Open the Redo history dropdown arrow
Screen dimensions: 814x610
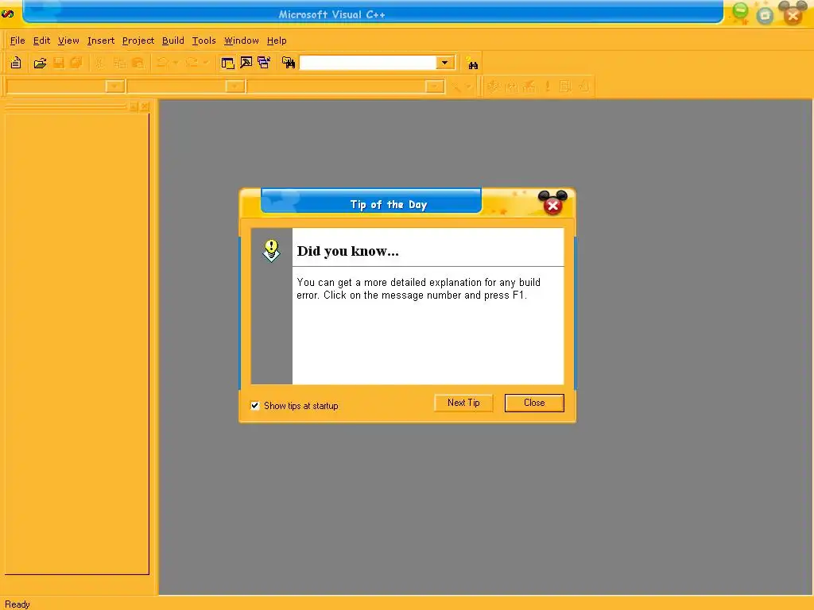pos(206,63)
